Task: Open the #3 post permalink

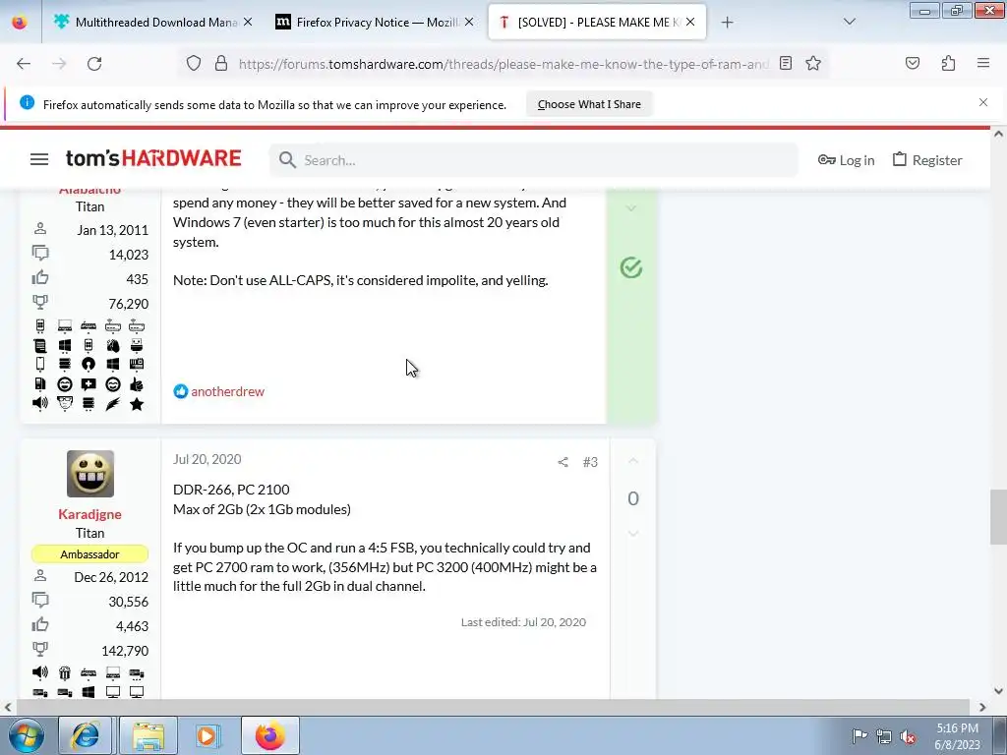Action: point(590,462)
